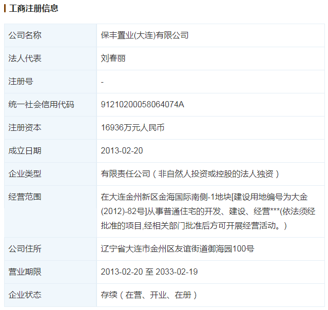This screenshot has height=310, width=328.
Task: Click company name 保丰置业(大连)有限公司
Action: point(145,35)
